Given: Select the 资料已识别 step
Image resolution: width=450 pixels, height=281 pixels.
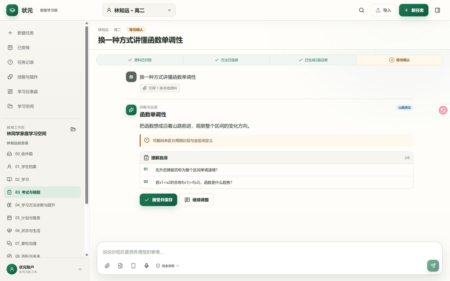Looking at the screenshot, I should pos(140,60).
